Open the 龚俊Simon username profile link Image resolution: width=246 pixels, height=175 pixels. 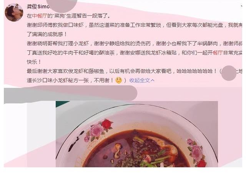coord(38,7)
